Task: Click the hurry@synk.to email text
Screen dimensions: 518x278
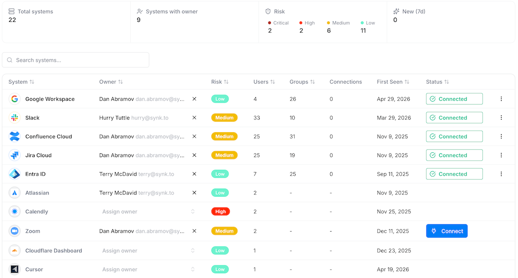Action: 150,118
